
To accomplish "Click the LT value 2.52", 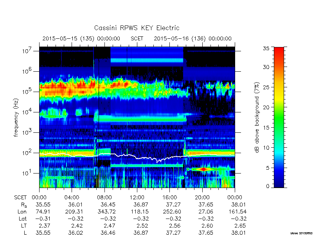I will point(142,226).
